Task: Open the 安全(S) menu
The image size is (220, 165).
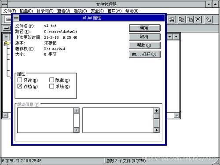Action: (97, 11)
